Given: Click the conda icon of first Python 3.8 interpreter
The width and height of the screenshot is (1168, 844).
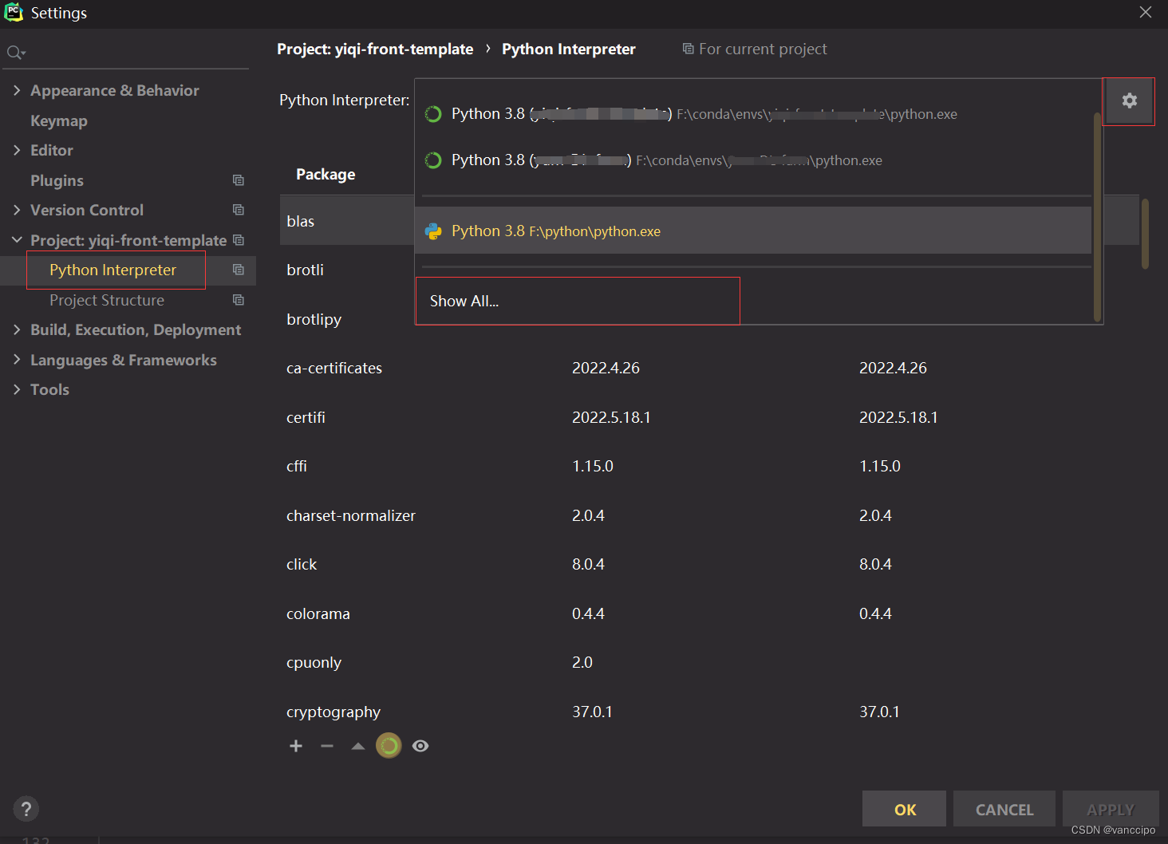Looking at the screenshot, I should [433, 114].
